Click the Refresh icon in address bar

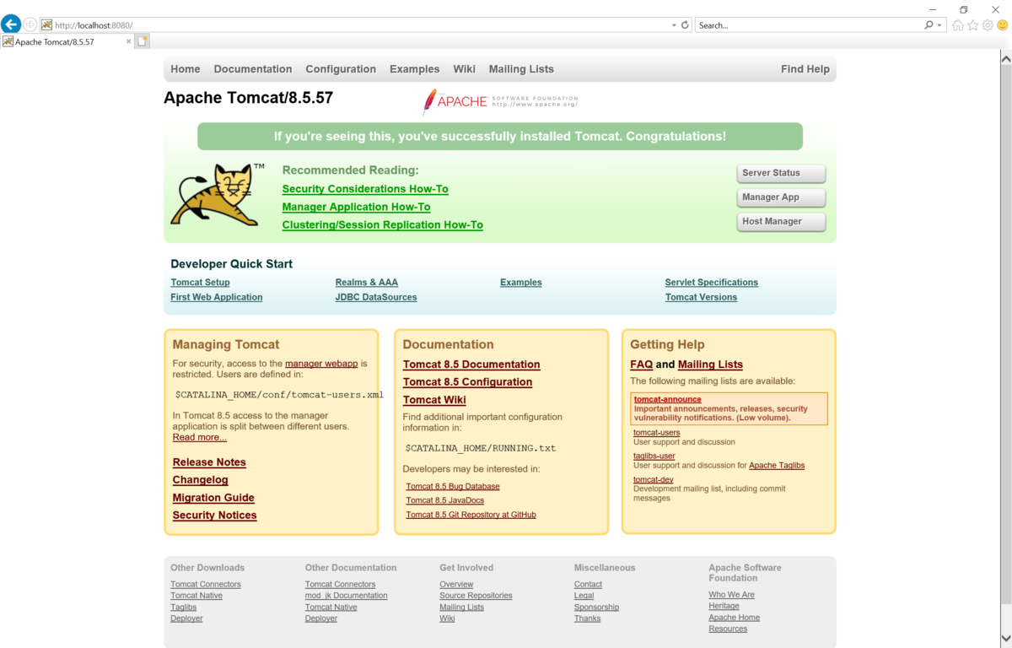(685, 25)
